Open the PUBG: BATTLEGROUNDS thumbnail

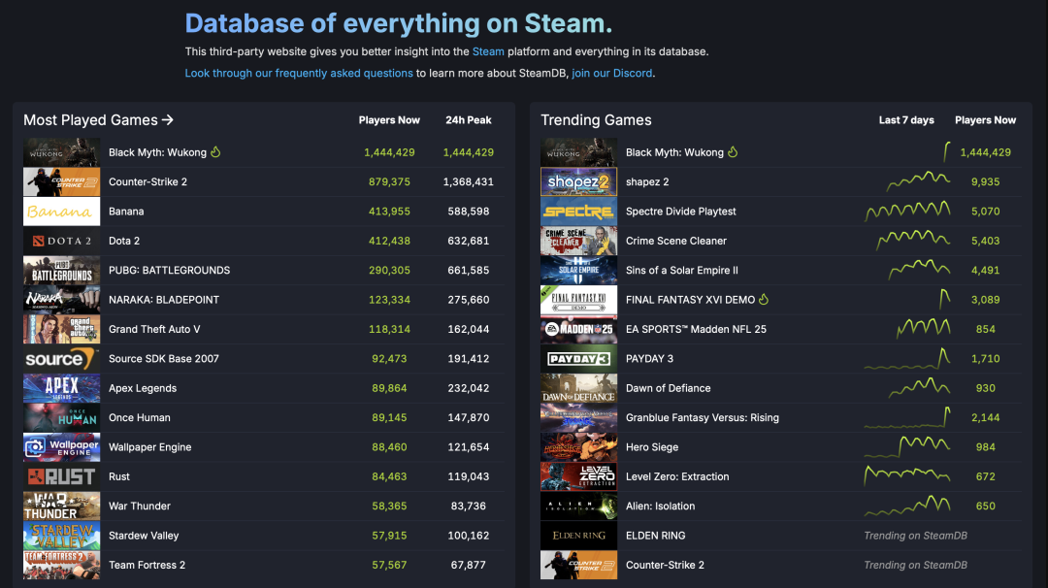(x=61, y=270)
